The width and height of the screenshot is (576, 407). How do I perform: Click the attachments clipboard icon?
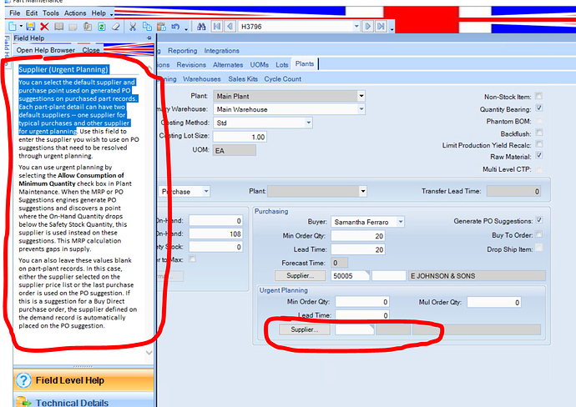(x=88, y=27)
